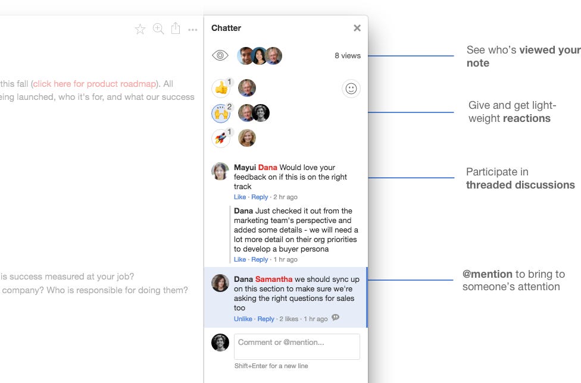The width and height of the screenshot is (581, 383).
Task: Click the eye views icon
Action: [220, 55]
